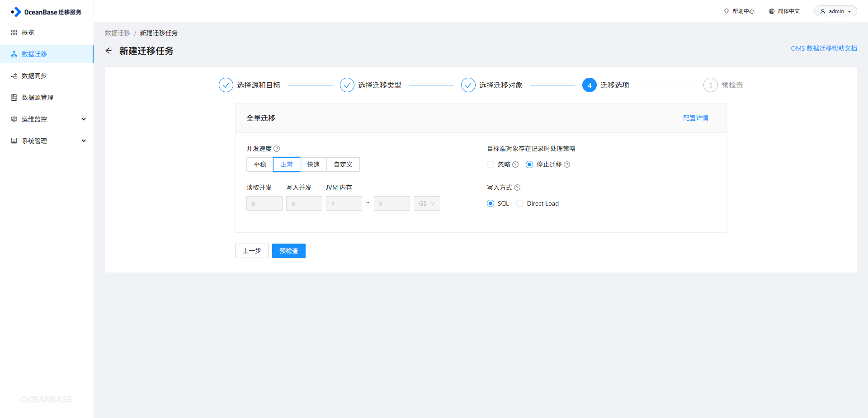Click the JVM 内存 minimum field
Viewport: 868px width, 418px height.
344,203
